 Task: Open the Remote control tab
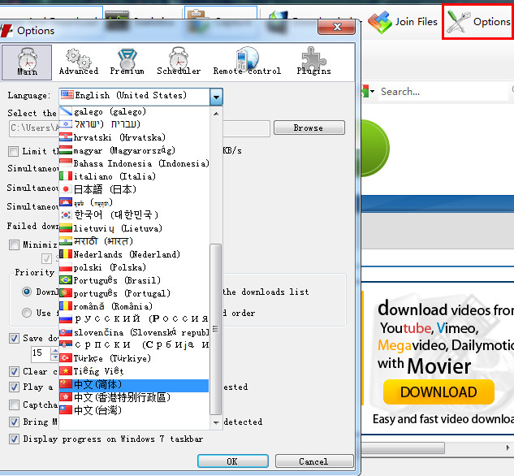pyautogui.click(x=247, y=63)
